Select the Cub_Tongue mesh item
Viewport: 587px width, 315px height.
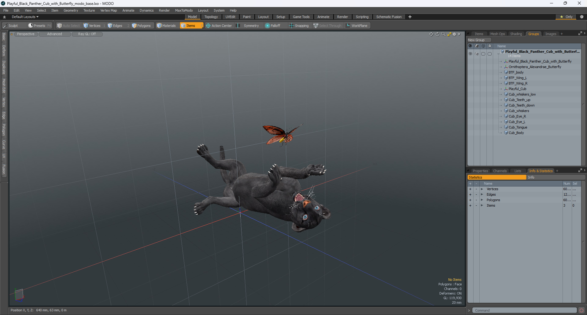518,127
